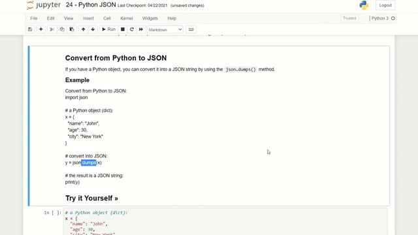This screenshot has height=235, width=418.
Task: Move the selected cell down
Action: tap(93, 29)
